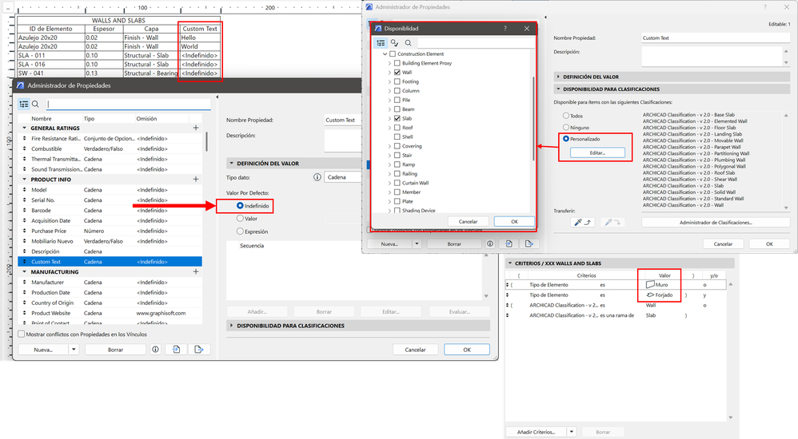Click Forjado slab icon in criteria Valor
The height and width of the screenshot is (439, 798).
pyautogui.click(x=650, y=295)
